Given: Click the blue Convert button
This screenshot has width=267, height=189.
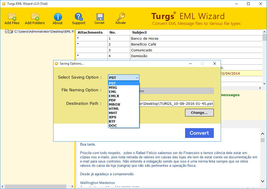Looking at the screenshot, I should click(x=199, y=133).
